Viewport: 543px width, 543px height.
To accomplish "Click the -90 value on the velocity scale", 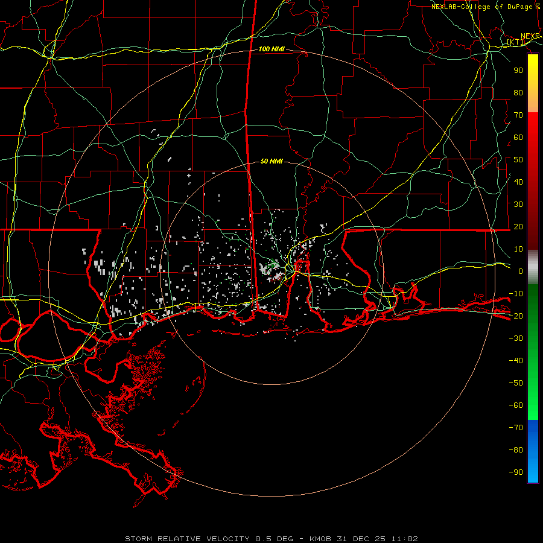I will click(x=516, y=472).
